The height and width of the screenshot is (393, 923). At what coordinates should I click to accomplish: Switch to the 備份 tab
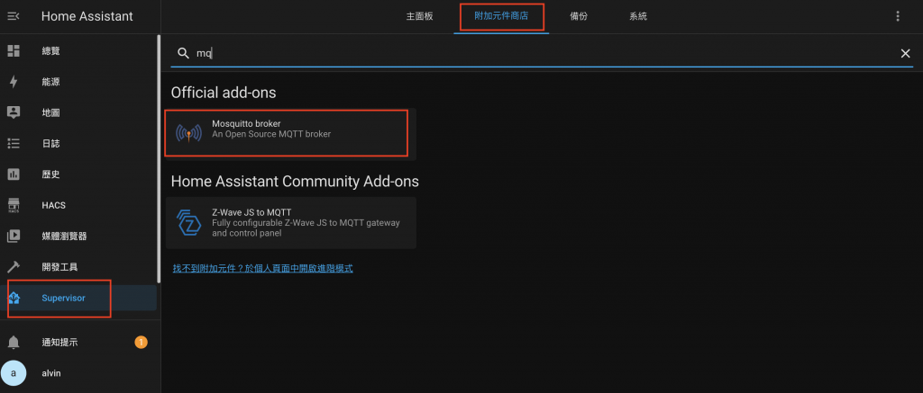tap(579, 16)
